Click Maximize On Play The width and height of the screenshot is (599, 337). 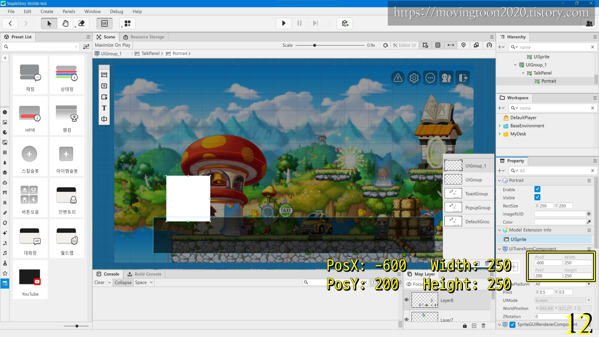(x=113, y=45)
